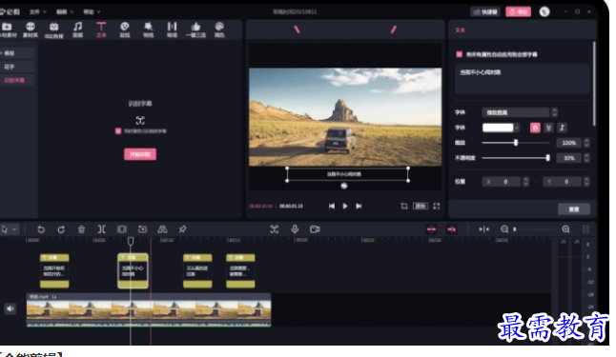The image size is (616, 357).
Task: Click the mirror flip triangles icon
Action: point(162,229)
